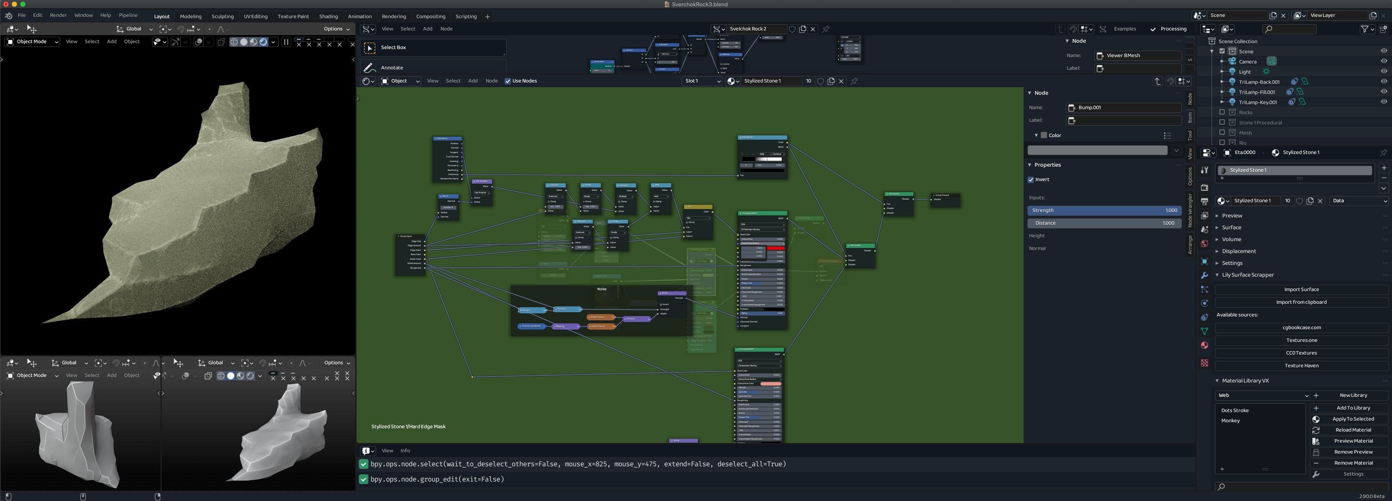Pin the Stylized Stone 1 node tree
The height and width of the screenshot is (501, 1392).
[854, 82]
